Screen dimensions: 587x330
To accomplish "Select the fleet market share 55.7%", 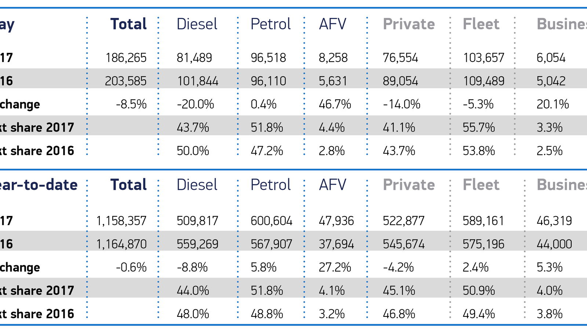I will [478, 128].
